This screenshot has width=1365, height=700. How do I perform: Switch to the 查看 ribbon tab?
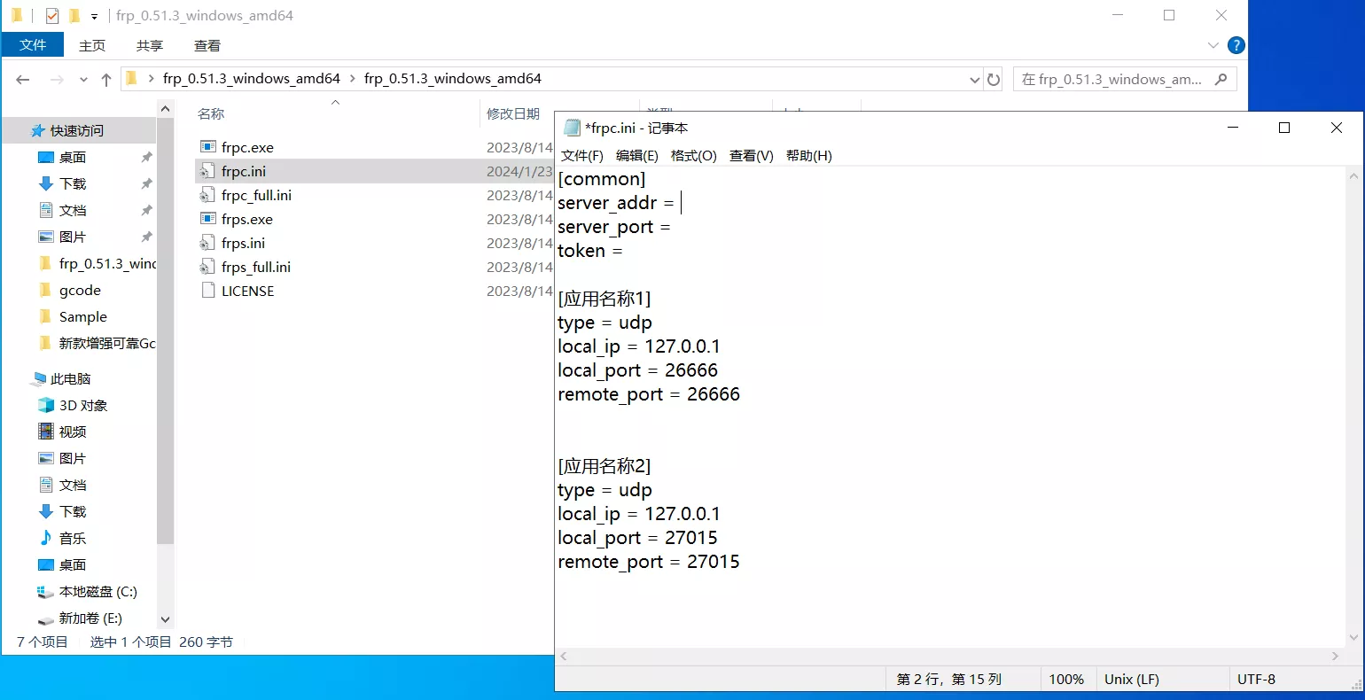pos(207,45)
